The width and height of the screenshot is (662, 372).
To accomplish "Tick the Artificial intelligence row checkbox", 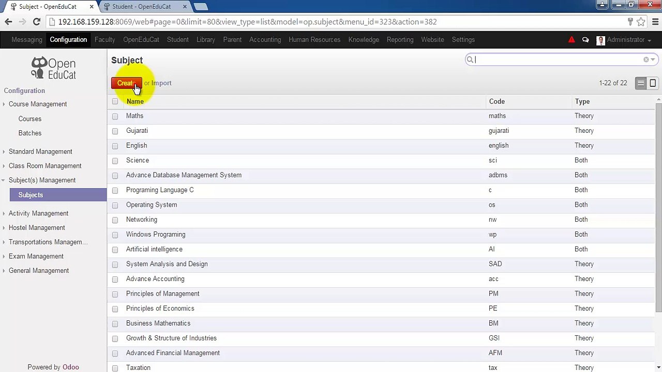I will pos(115,250).
